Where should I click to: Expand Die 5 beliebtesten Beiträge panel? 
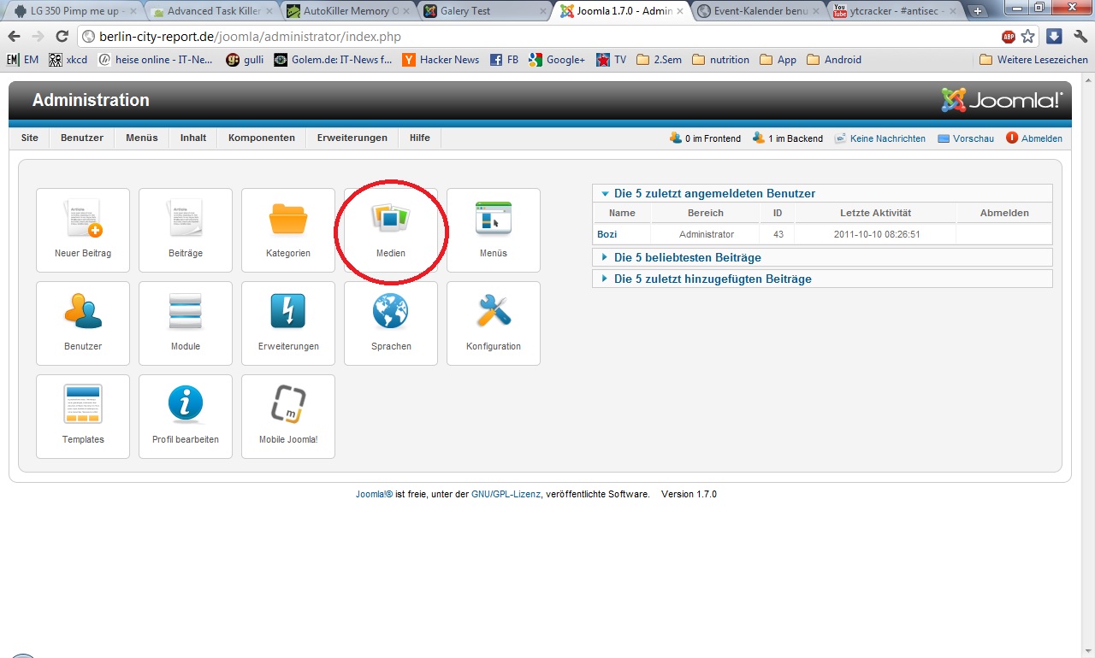pos(687,257)
